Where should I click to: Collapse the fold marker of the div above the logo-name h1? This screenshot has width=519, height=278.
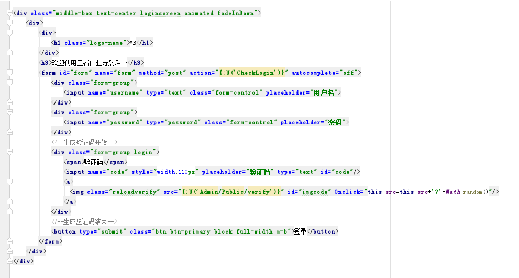coord(9,33)
